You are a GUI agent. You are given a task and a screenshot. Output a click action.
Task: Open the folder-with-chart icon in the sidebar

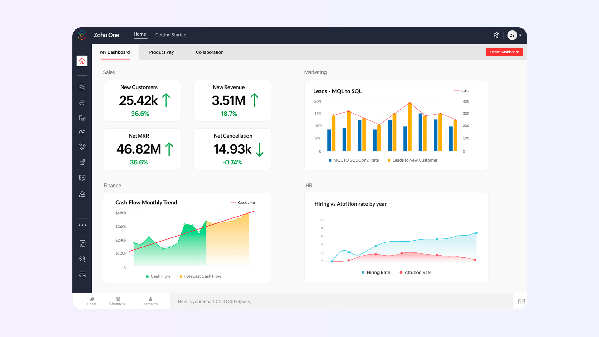[82, 118]
